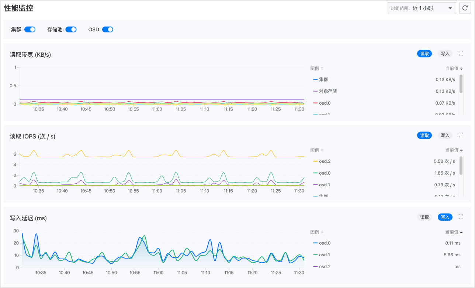This screenshot has width=475, height=288.
Task: Expand the read bandwidth chart to fullscreen
Action: point(461,53)
